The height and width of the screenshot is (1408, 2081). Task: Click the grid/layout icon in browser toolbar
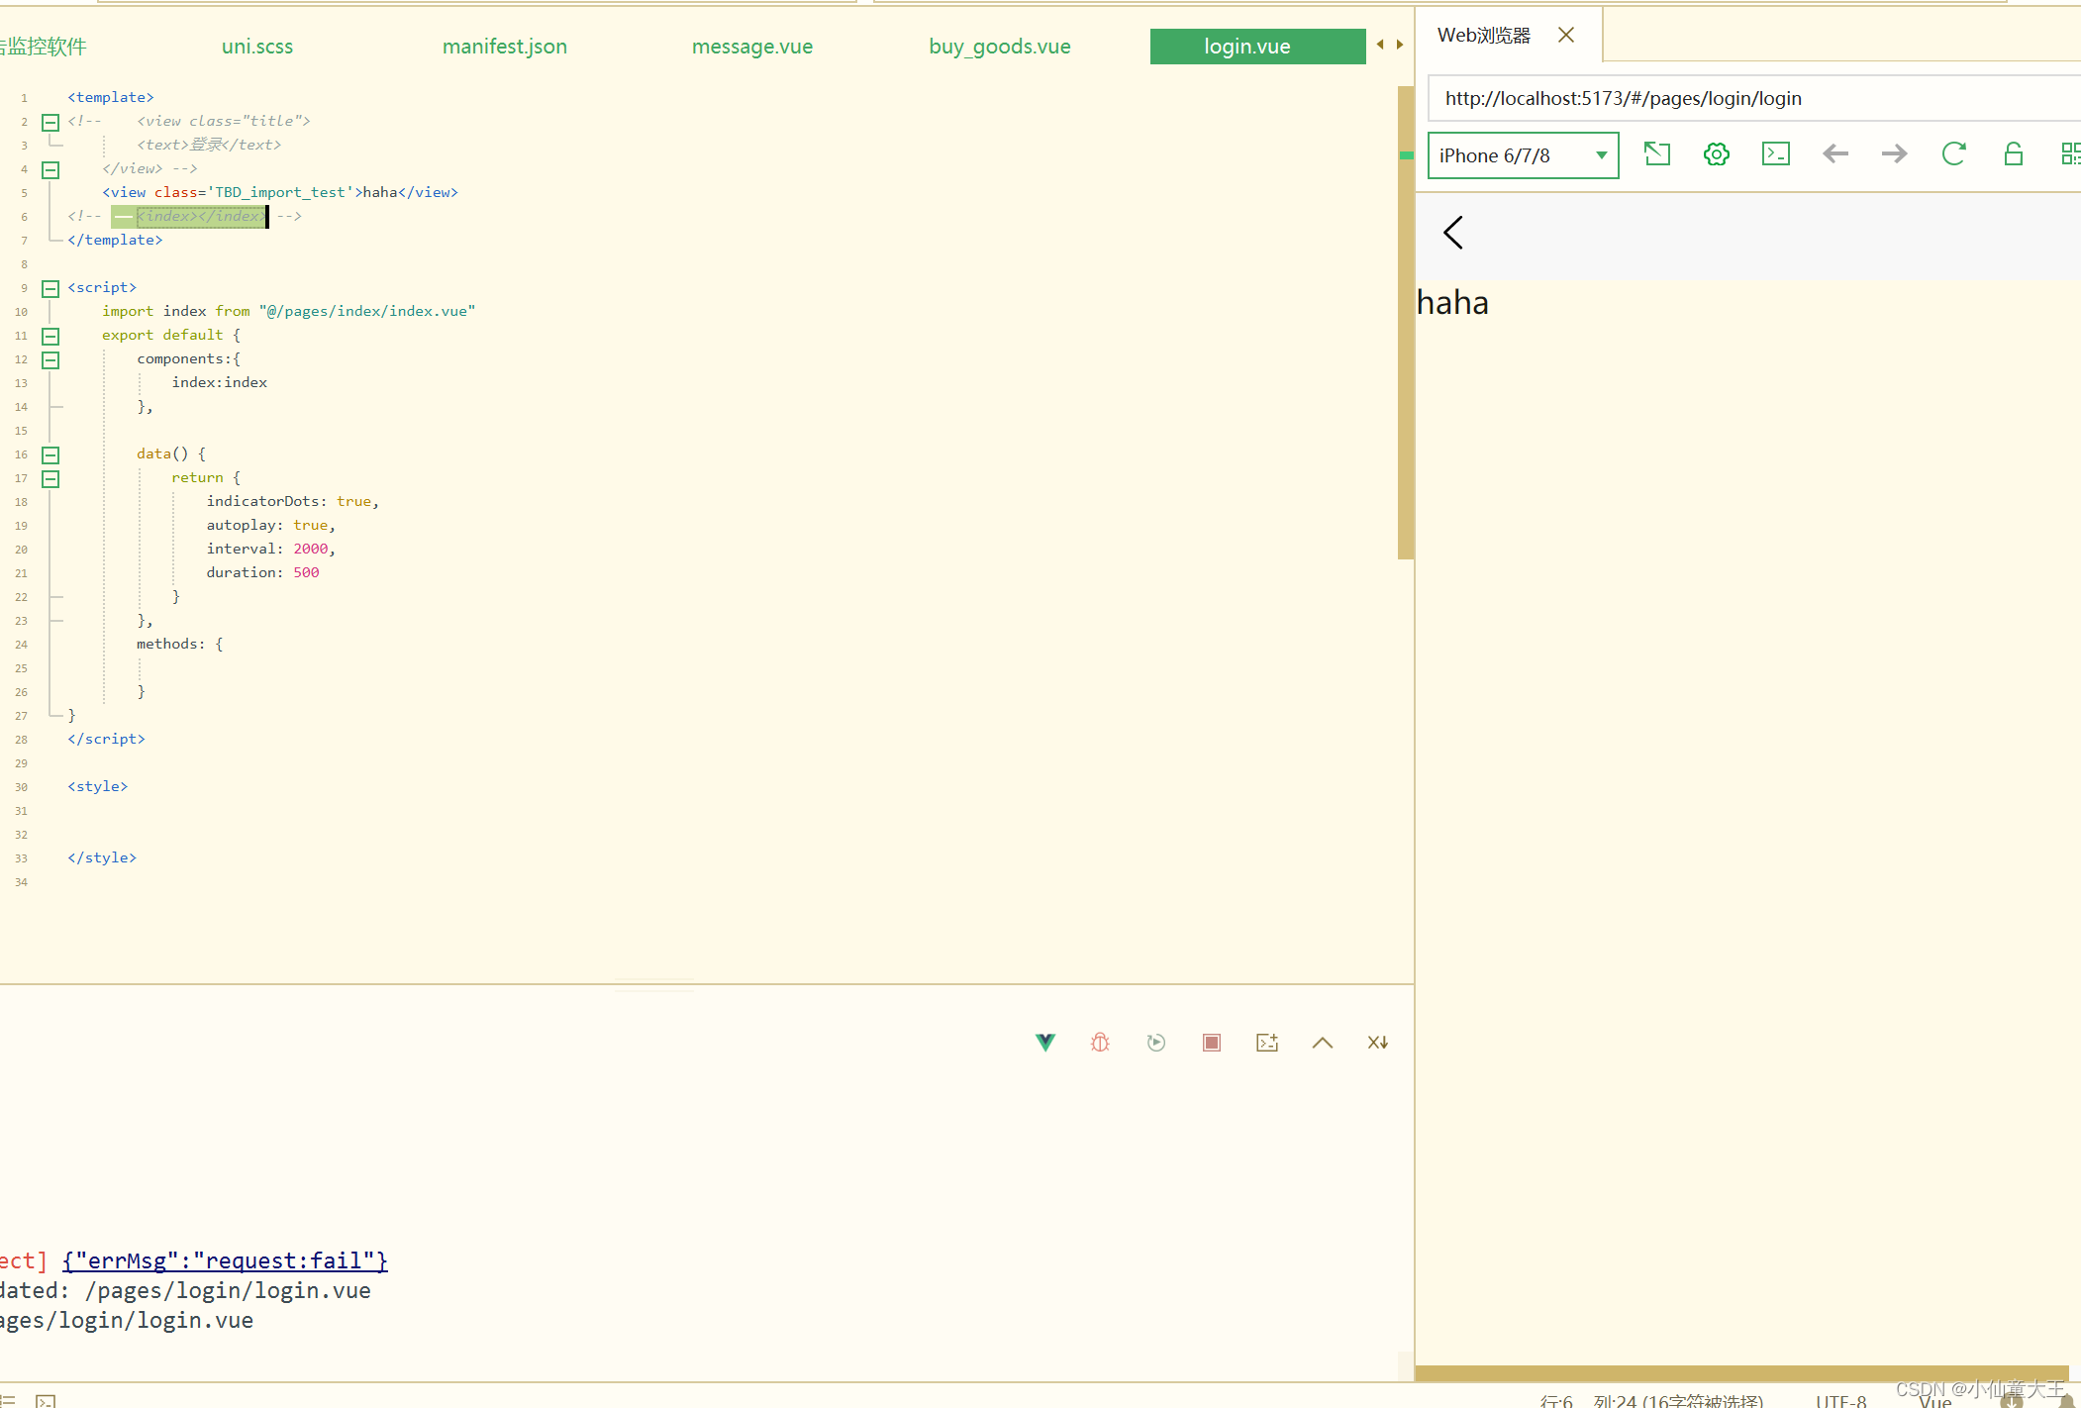tap(2070, 152)
